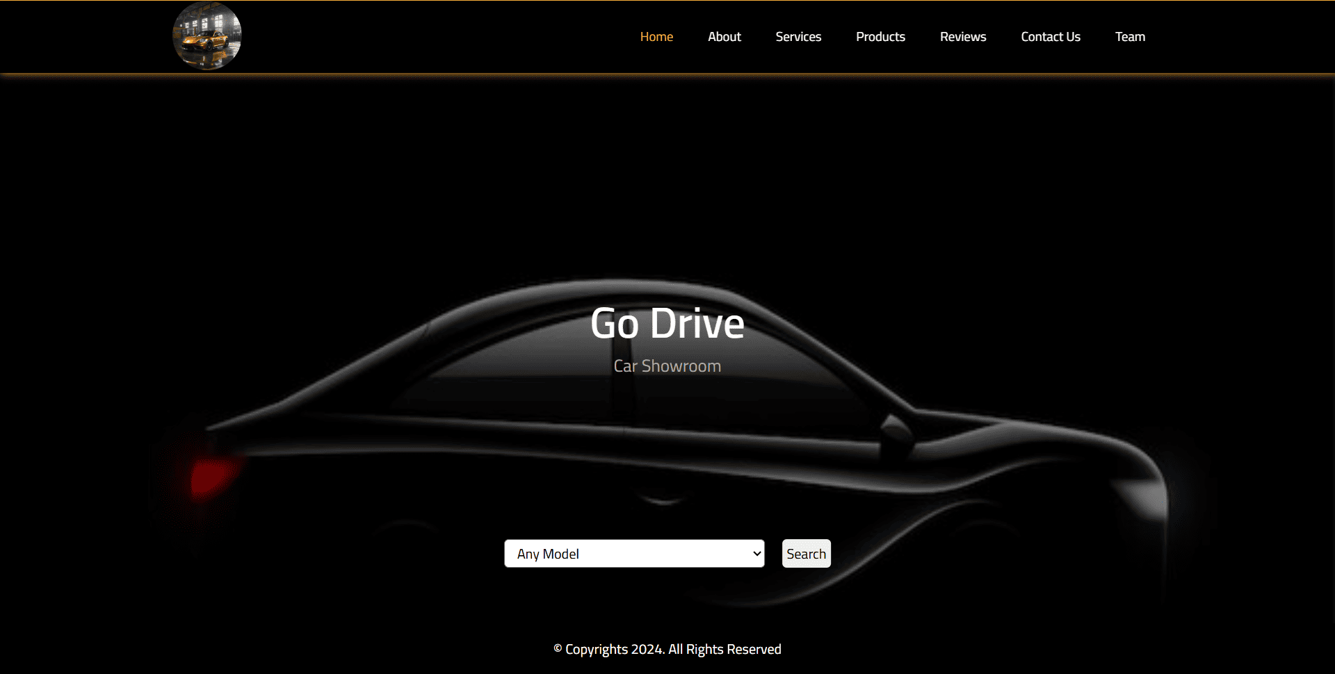Click the Car Showroom subtitle
The image size is (1335, 674).
click(x=667, y=365)
